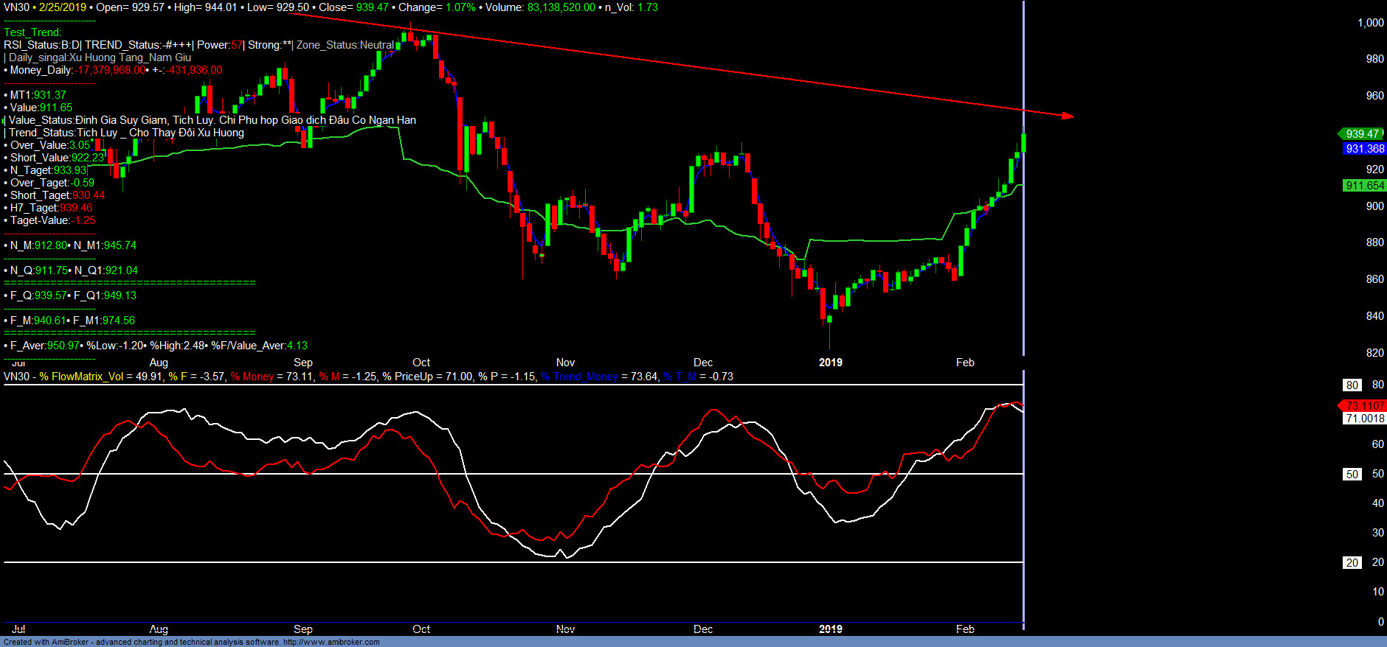The height and width of the screenshot is (647, 1387).
Task: Select the green 911.654 value marker
Action: point(1364,186)
